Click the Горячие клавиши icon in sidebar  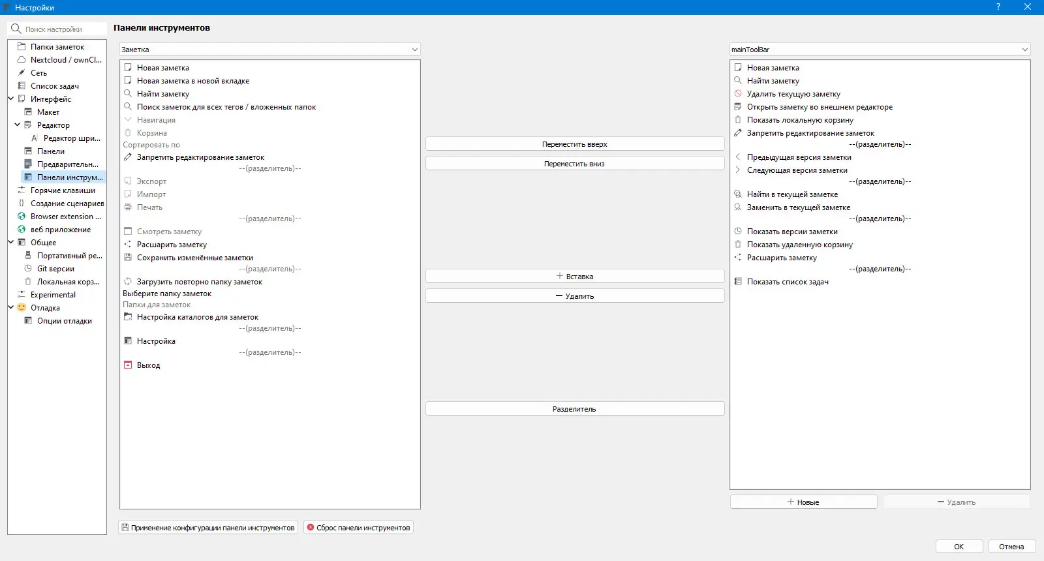pyautogui.click(x=22, y=190)
